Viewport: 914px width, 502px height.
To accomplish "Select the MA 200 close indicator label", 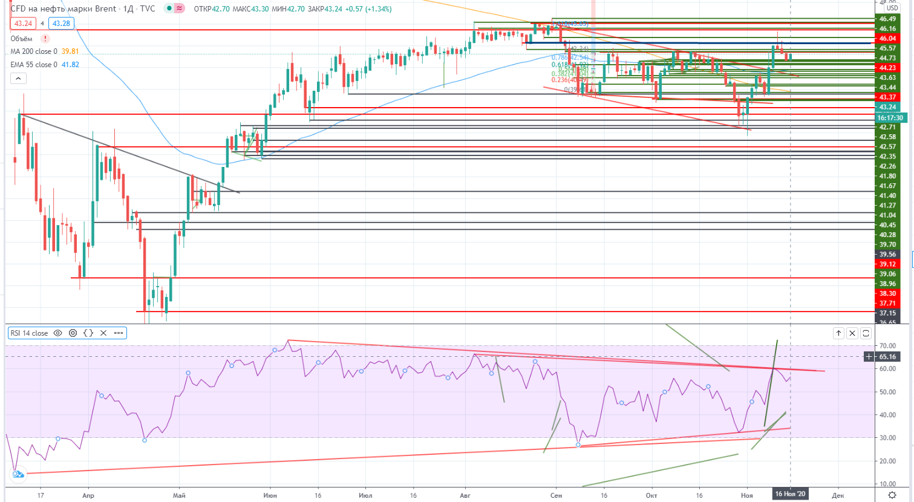I will point(34,52).
